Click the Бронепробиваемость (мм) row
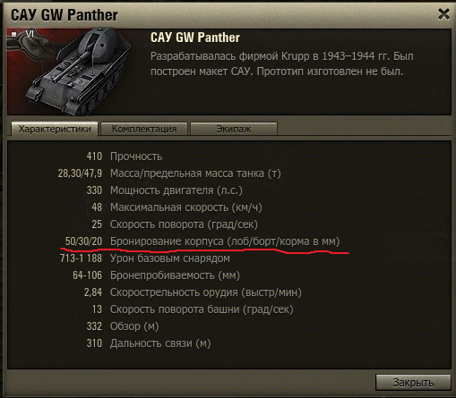 pos(156,275)
